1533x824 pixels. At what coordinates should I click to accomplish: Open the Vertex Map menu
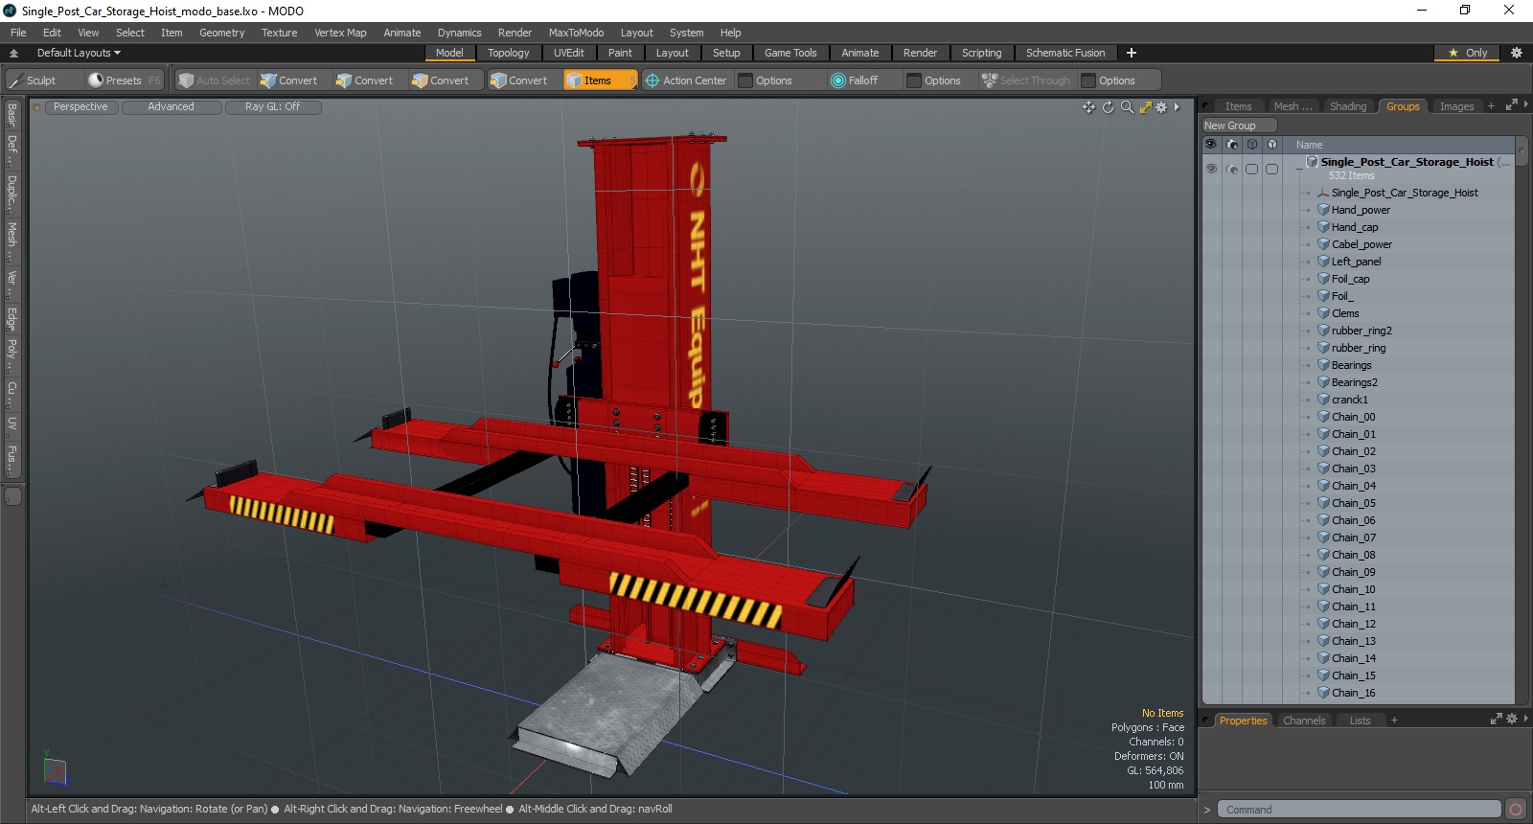tap(340, 33)
